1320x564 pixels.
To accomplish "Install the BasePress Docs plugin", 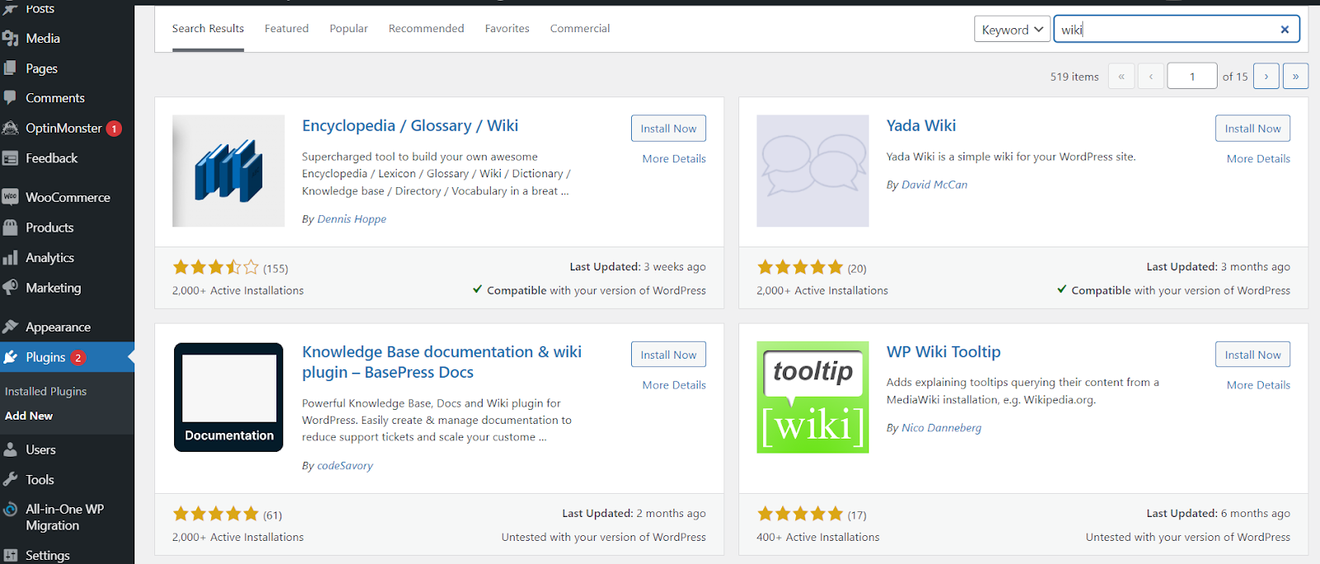I will point(668,355).
